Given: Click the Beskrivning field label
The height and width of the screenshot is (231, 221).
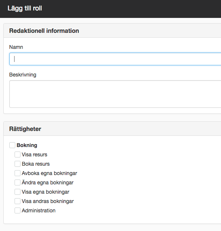Looking at the screenshot, I should point(23,75).
